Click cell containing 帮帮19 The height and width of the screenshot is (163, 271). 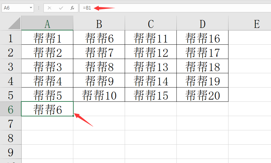coord(202,81)
